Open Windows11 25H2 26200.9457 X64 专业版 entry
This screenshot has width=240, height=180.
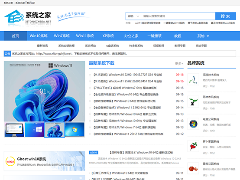[x=128, y=82]
